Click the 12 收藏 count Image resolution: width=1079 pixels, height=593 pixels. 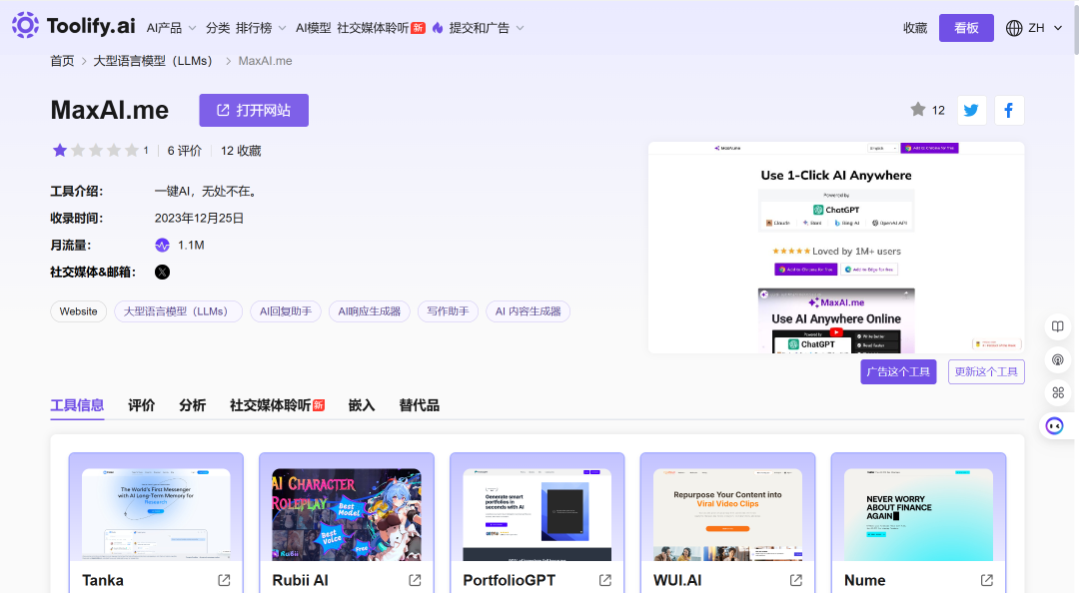point(241,151)
